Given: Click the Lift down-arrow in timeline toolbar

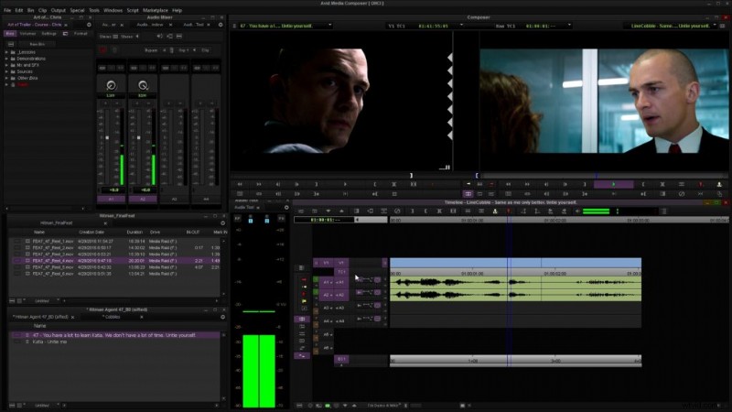Looking at the screenshot, I should tap(328, 211).
